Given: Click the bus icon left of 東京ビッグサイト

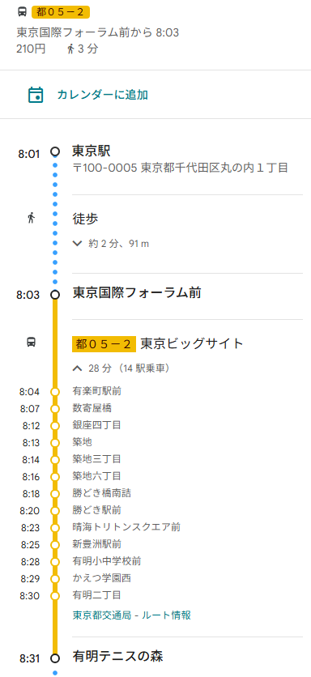Looking at the screenshot, I should pos(31,343).
